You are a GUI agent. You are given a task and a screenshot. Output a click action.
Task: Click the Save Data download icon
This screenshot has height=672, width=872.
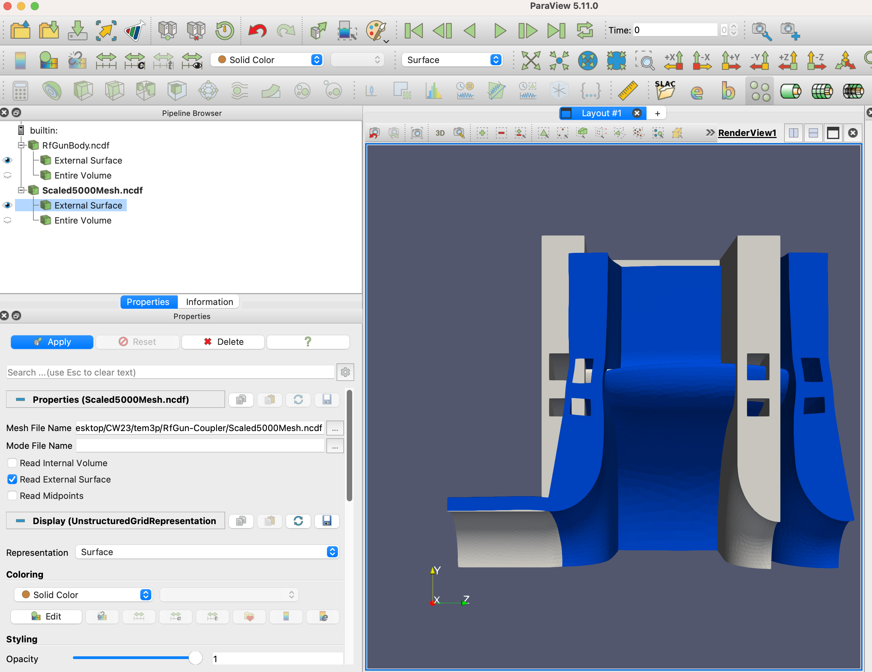tap(77, 30)
